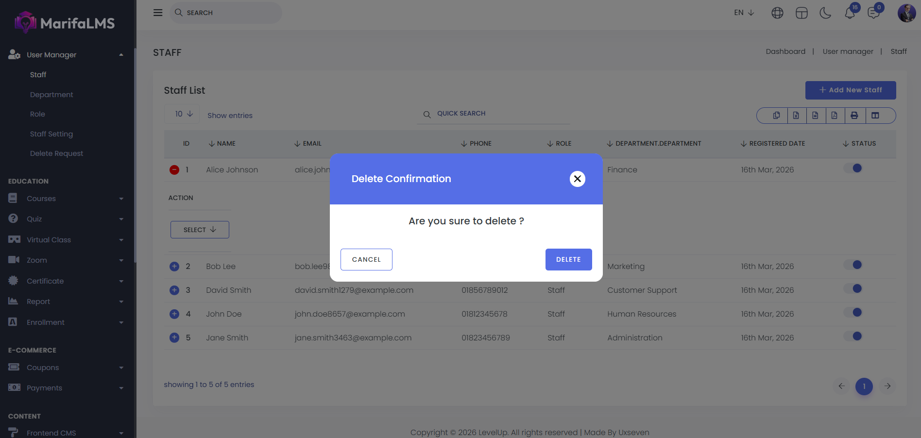Open the EN language dropdown
Screen dimensions: 921x438
click(744, 13)
